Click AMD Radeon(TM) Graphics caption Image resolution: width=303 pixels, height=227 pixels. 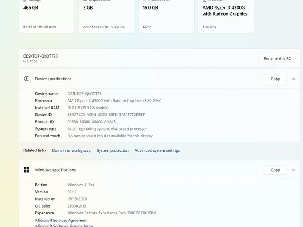104,26
